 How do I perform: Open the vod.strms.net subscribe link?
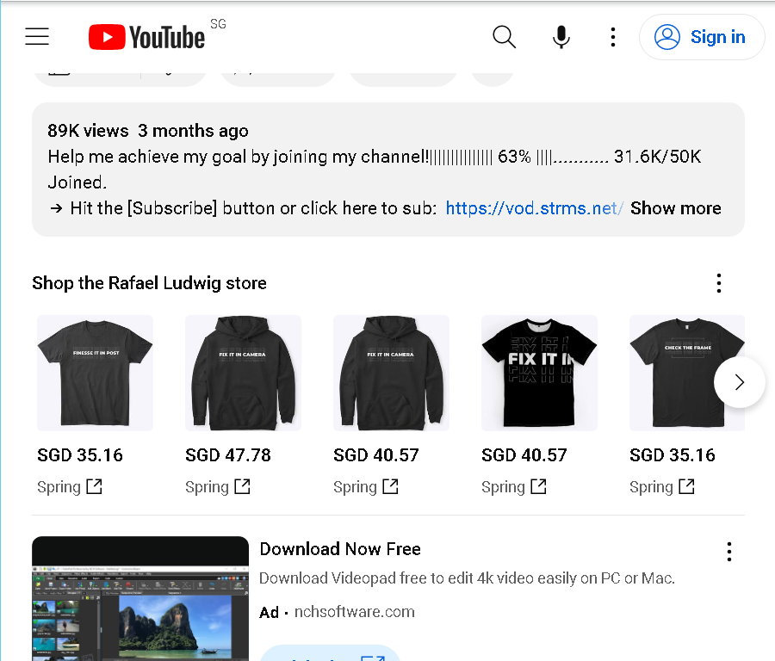(x=534, y=208)
